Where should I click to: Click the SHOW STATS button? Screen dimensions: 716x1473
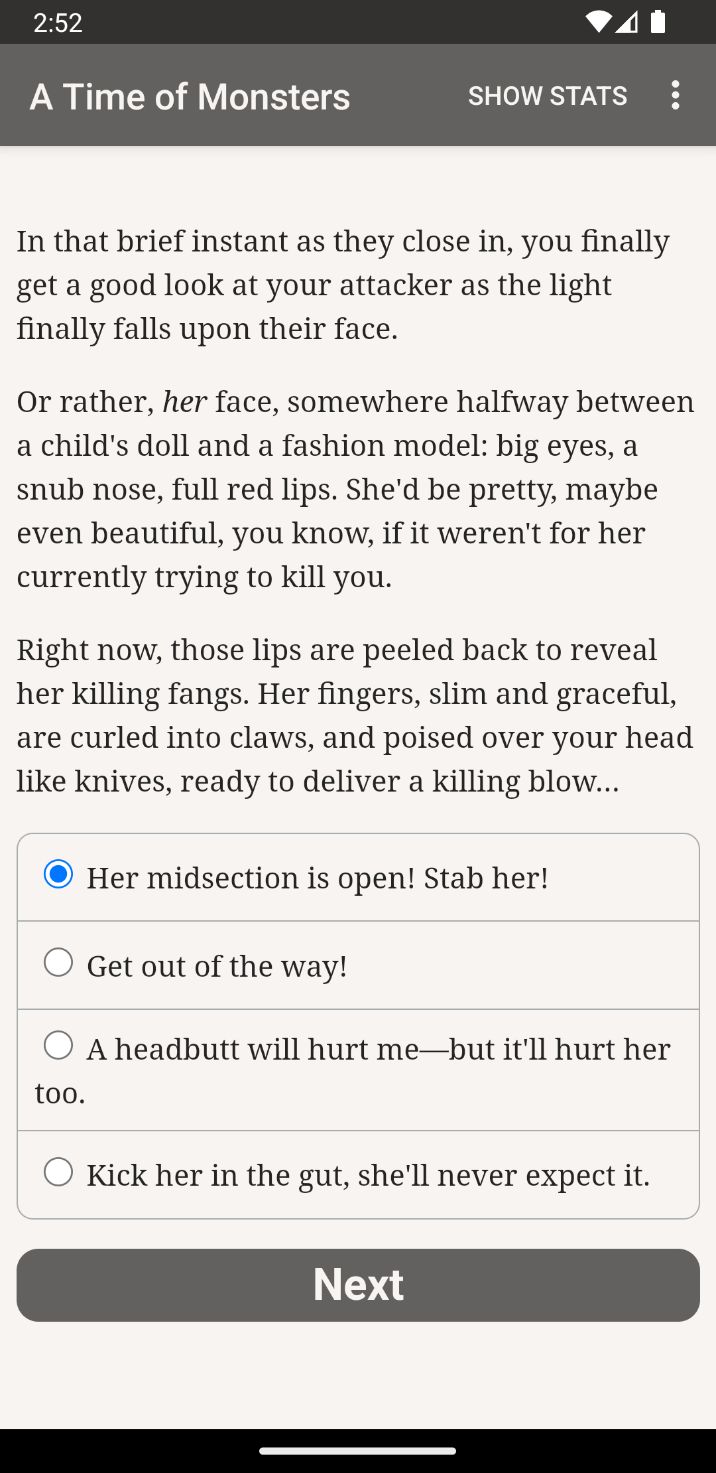coord(548,96)
